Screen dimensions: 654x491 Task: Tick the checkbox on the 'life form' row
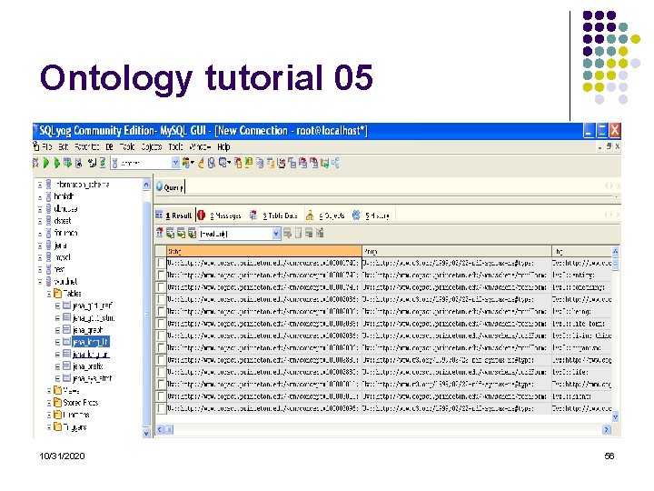pos(161,323)
